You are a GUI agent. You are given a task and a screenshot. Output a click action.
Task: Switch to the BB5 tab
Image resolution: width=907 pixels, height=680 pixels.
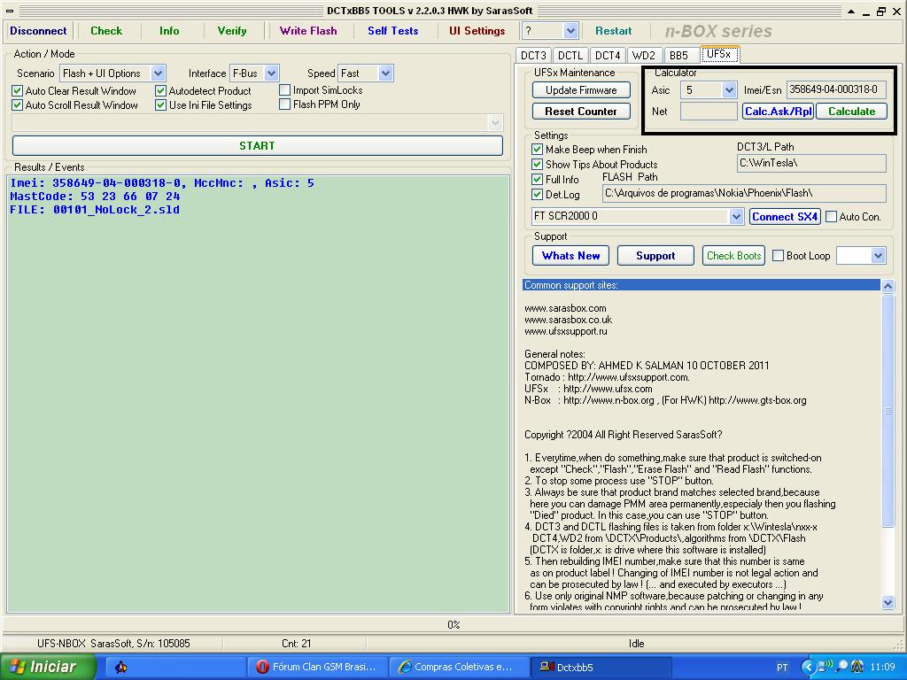[679, 56]
